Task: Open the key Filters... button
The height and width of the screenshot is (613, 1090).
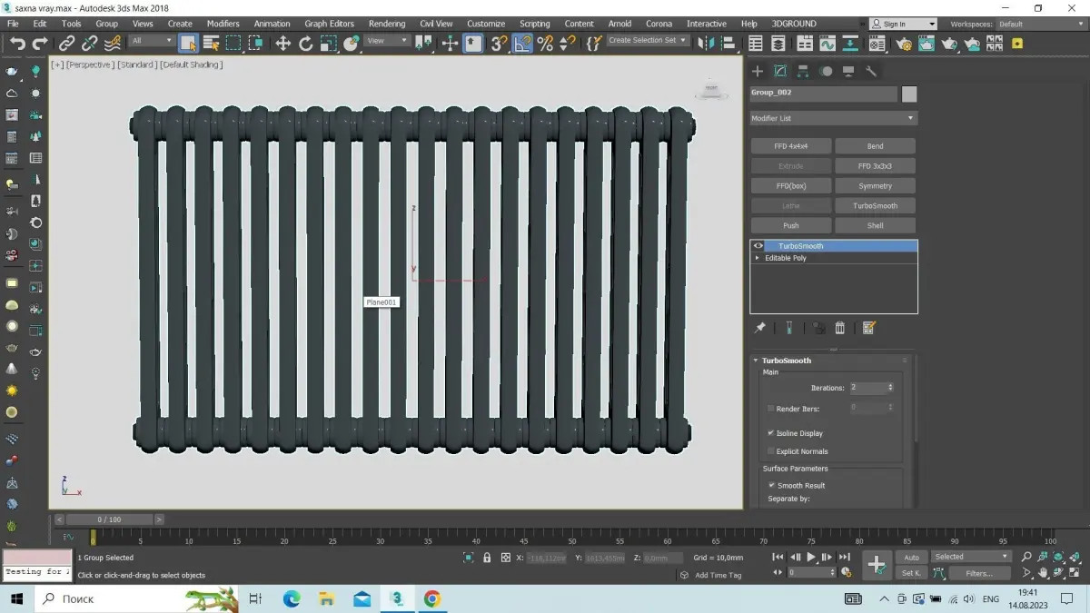Action: (x=978, y=573)
